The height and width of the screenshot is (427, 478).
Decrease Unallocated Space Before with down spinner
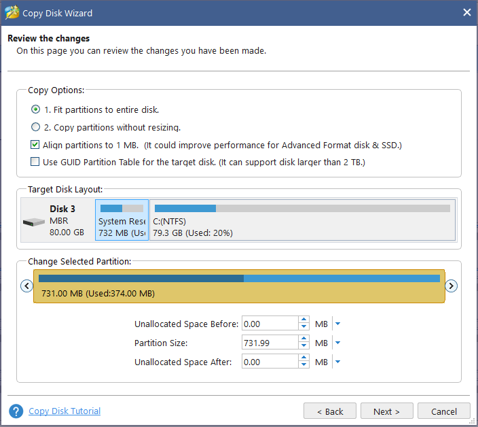(x=304, y=326)
